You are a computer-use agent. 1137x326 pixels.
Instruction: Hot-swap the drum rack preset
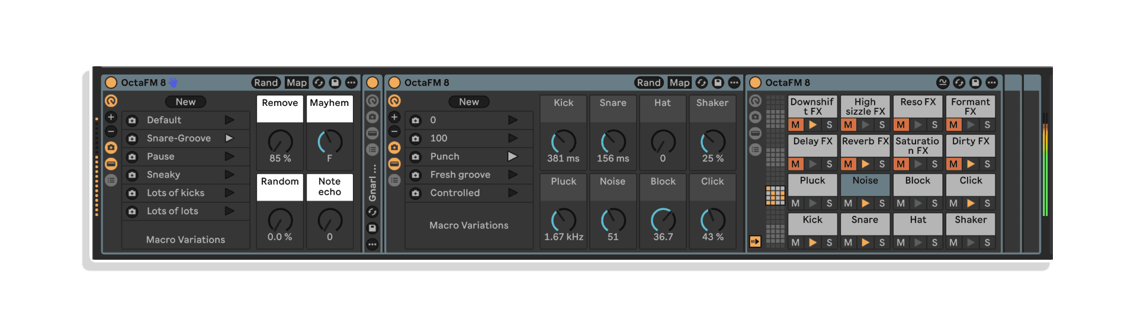[959, 83]
